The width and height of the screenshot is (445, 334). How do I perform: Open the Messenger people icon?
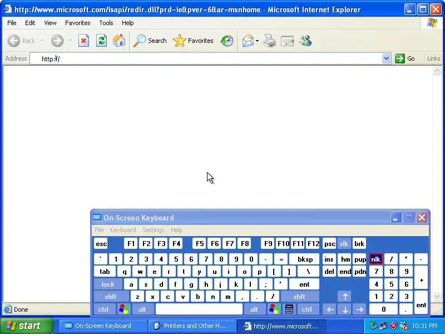pyautogui.click(x=305, y=41)
